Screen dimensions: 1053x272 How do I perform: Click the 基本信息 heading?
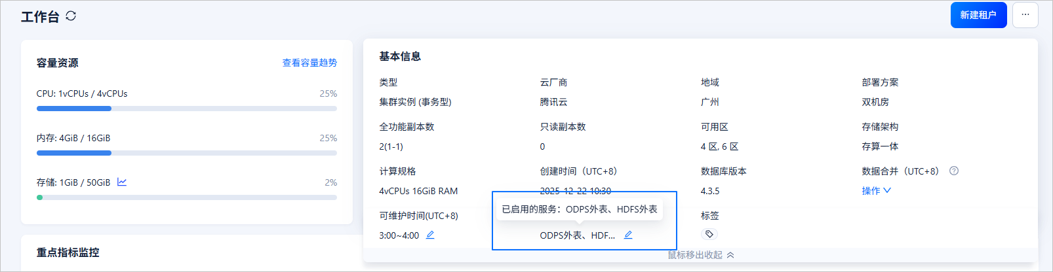[400, 56]
